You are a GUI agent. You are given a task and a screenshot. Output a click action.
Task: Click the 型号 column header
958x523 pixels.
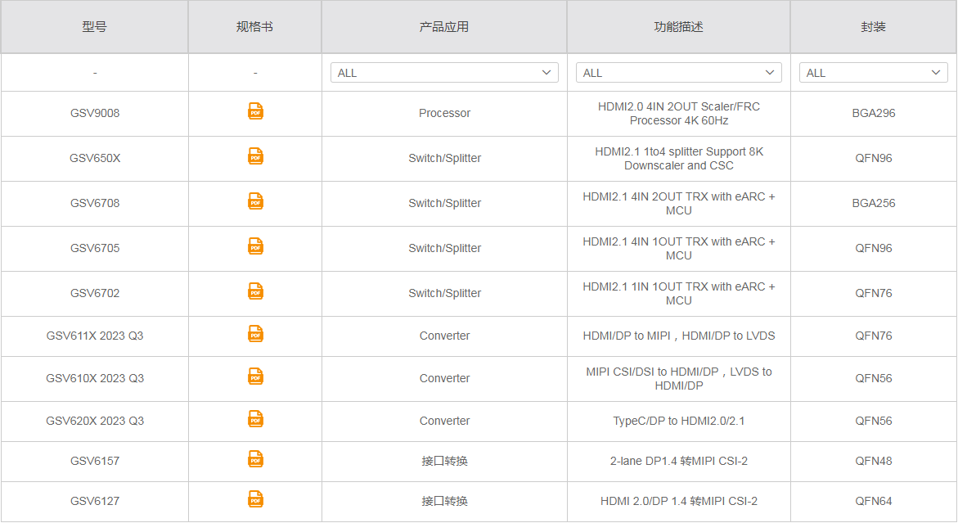pyautogui.click(x=95, y=27)
